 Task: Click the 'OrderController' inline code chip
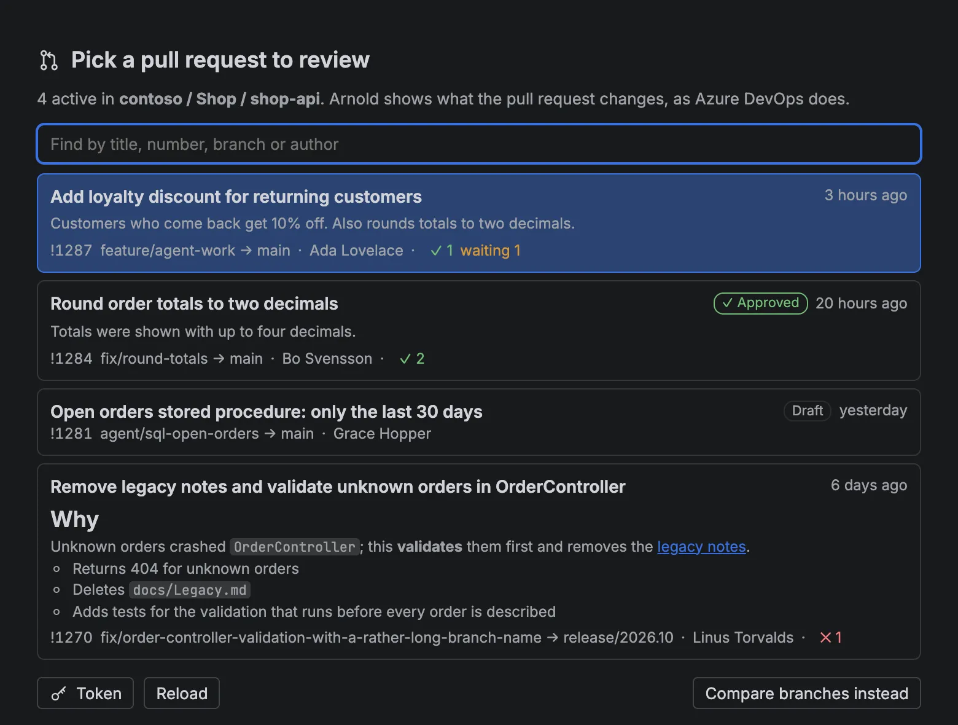click(295, 547)
